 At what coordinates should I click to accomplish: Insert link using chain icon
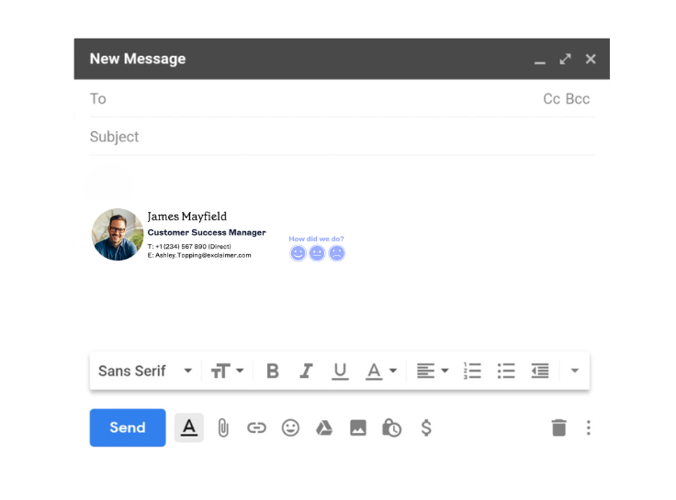pos(256,428)
